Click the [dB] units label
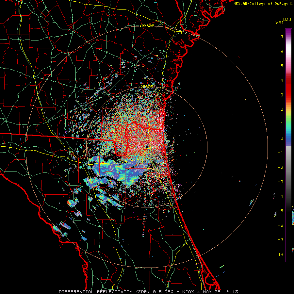Screen dimensions: 294x294 click(x=279, y=23)
